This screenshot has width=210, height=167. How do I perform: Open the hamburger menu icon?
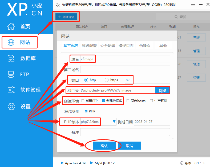tap(193, 5)
